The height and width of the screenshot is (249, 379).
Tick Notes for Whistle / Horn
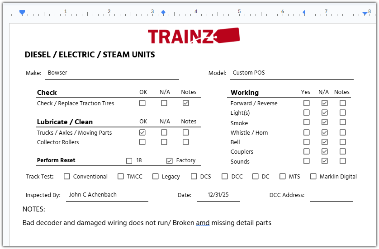(x=342, y=132)
